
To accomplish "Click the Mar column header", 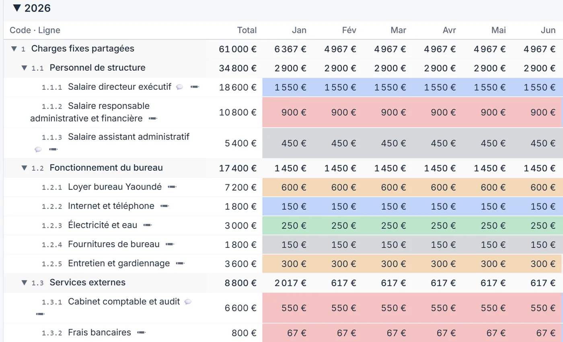I will tap(398, 30).
